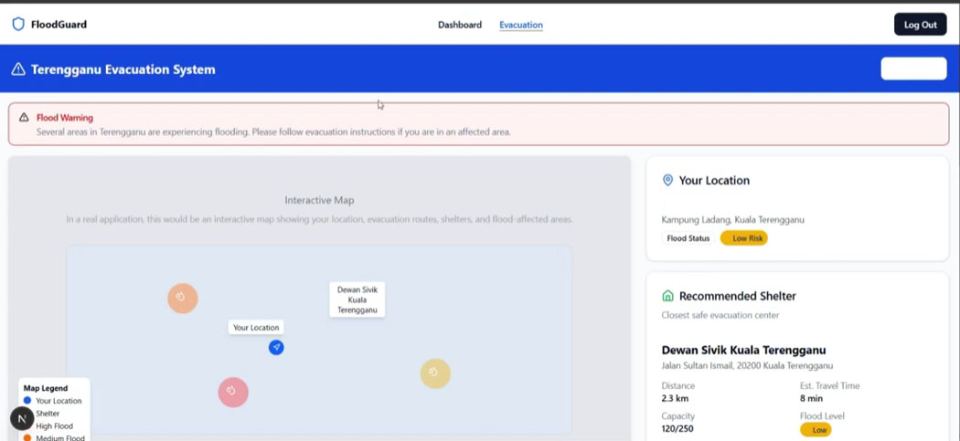Click the green house Recommended Shelter icon

pyautogui.click(x=667, y=296)
